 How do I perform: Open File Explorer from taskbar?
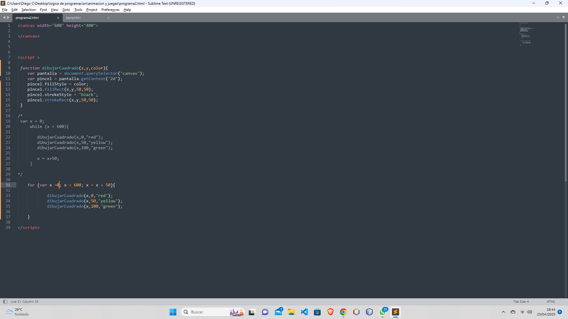click(x=291, y=312)
